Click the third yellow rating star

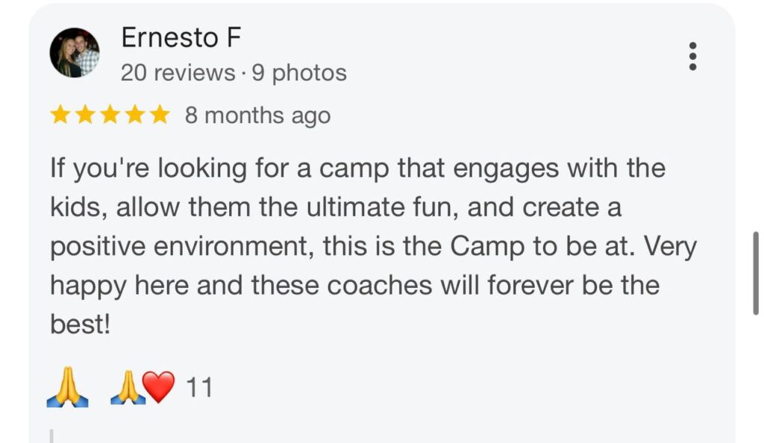click(110, 115)
